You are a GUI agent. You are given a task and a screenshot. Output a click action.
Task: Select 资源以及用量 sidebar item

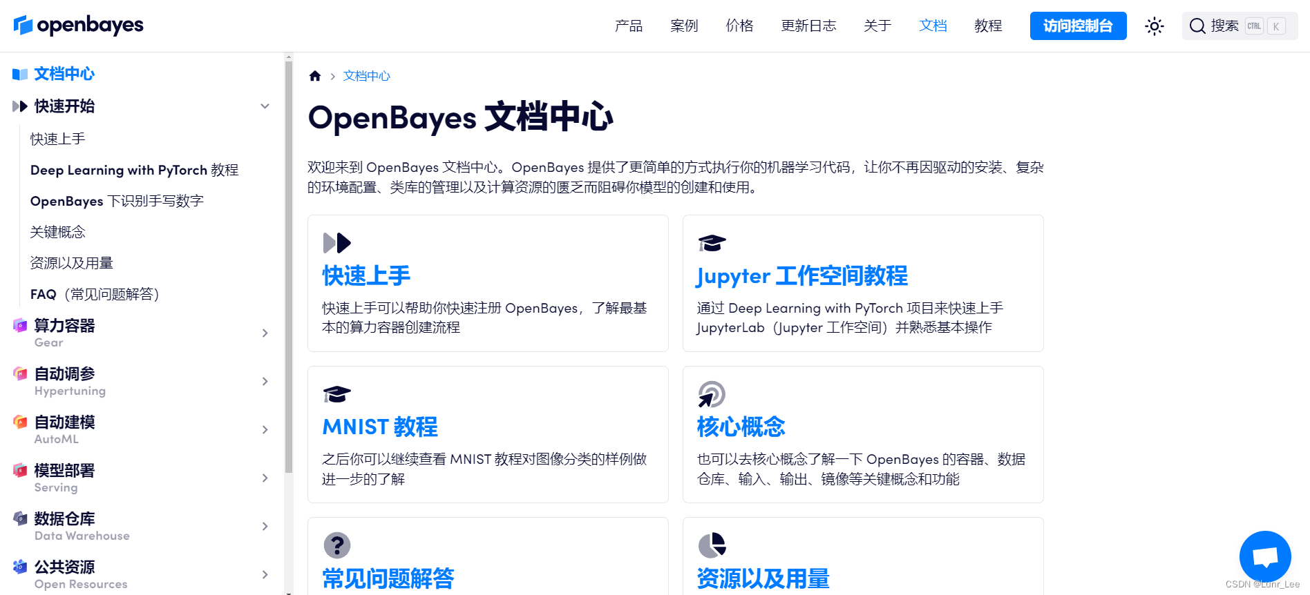[x=71, y=263]
